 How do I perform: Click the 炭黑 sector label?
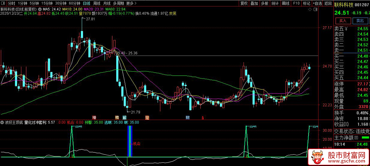click(x=172, y=14)
